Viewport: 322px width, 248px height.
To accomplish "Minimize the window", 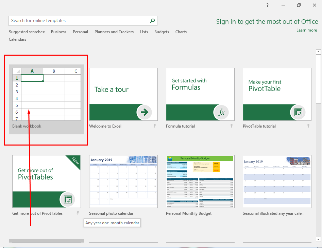I will click(x=283, y=5).
